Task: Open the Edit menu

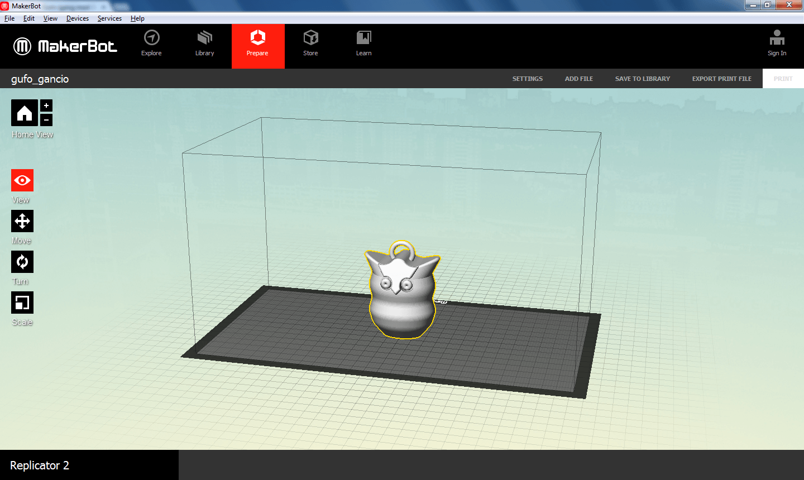Action: click(x=29, y=18)
